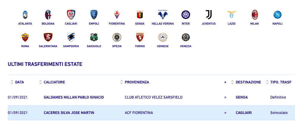Click the Hellas Verona team name
This screenshot has height=122, width=303.
tap(163, 24)
